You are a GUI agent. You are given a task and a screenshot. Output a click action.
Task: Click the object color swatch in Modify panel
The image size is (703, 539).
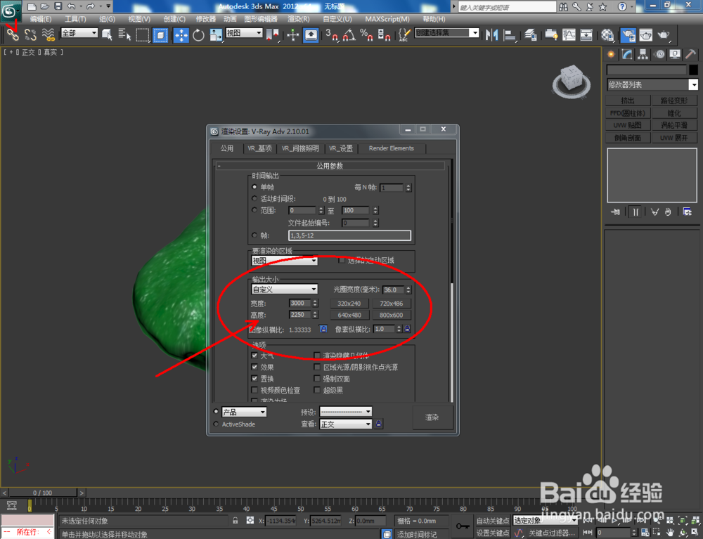coord(693,70)
